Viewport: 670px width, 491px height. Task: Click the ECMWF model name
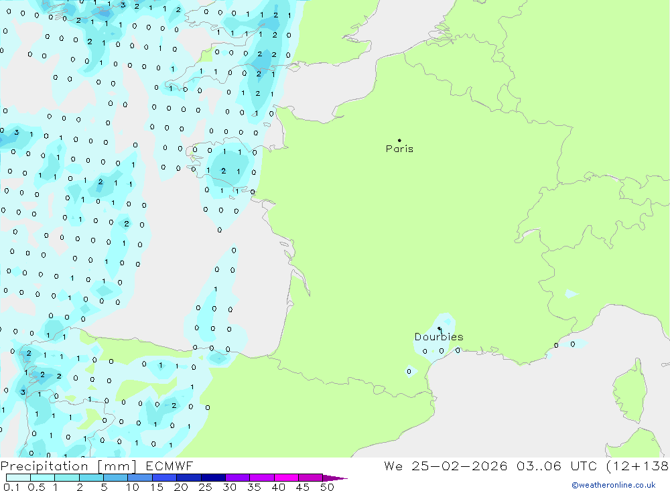[170, 466]
